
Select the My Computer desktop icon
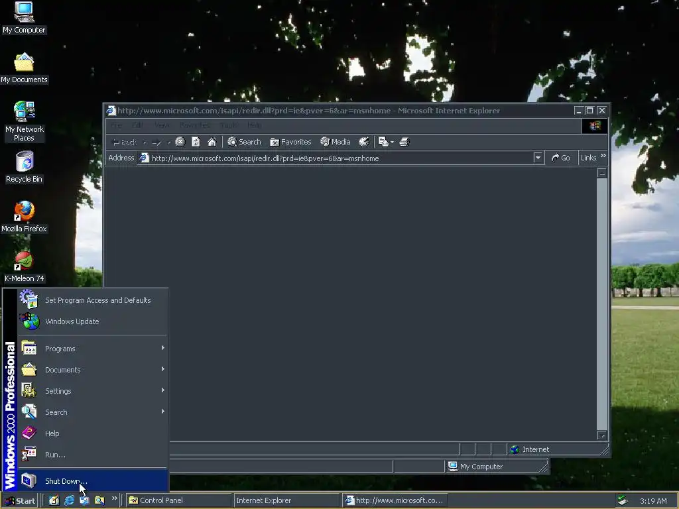[x=24, y=17]
